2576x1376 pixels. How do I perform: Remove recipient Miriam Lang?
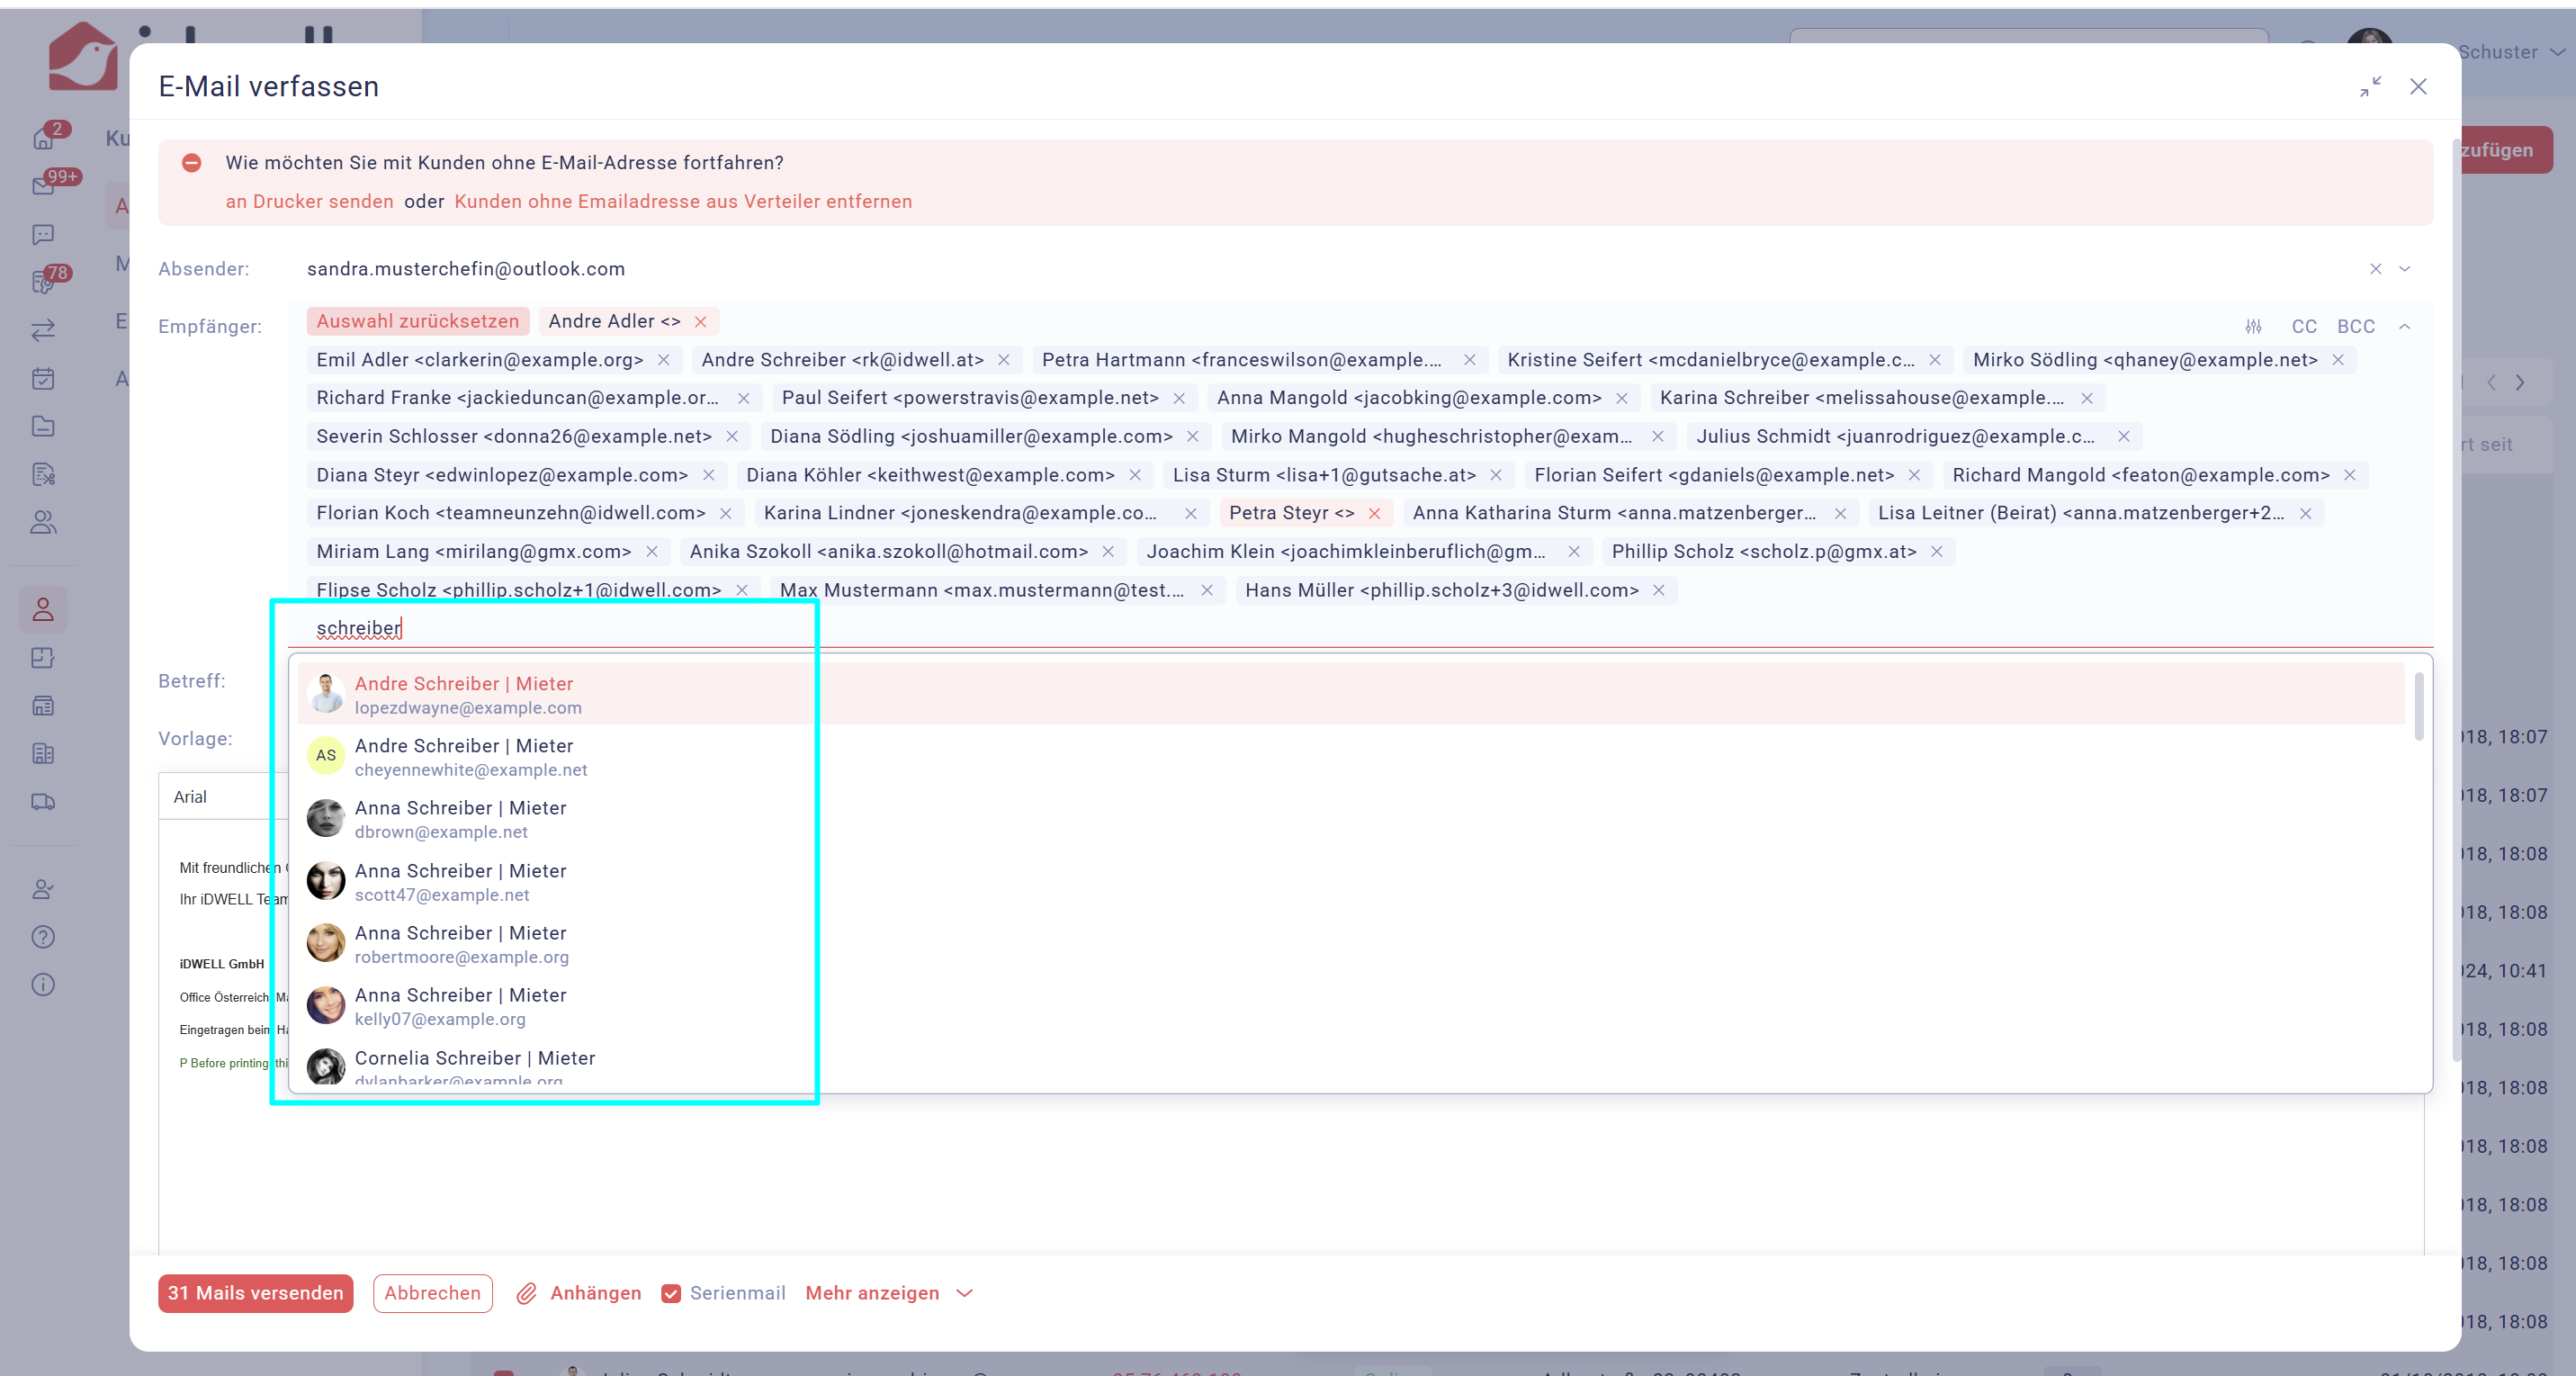652,552
